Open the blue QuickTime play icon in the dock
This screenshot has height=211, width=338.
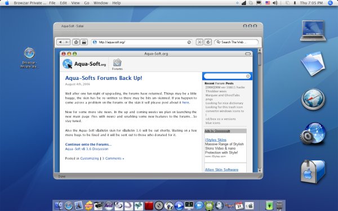coord(179,205)
